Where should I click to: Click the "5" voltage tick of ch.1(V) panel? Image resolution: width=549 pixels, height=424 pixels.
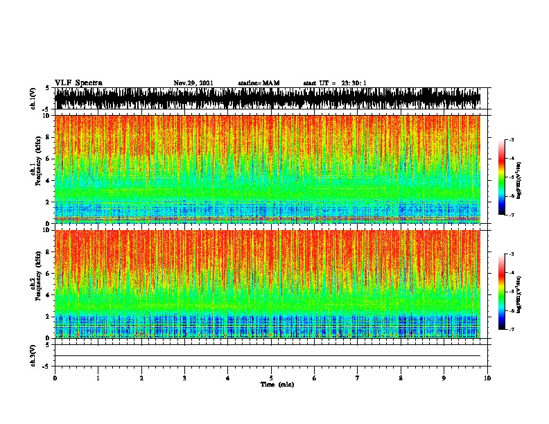pos(47,88)
